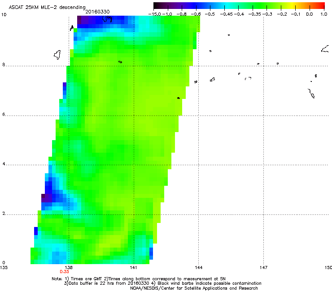Click the note line starting "Note: 1) Times are GMT"
Viewport: 332px width, 291px height.
pyautogui.click(x=139, y=279)
